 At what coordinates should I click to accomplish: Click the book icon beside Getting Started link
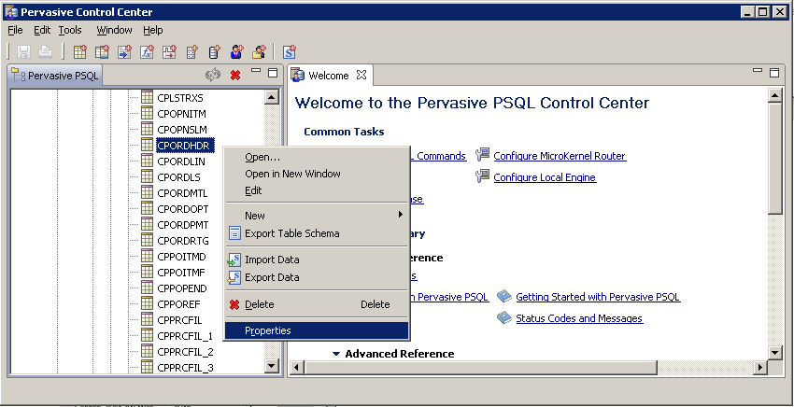tap(504, 296)
